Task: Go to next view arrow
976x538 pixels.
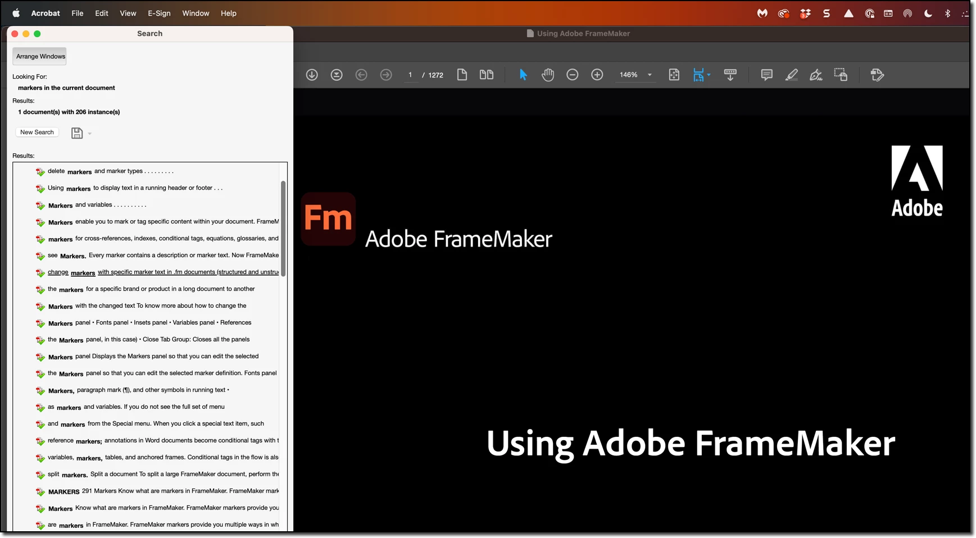Action: [x=386, y=75]
